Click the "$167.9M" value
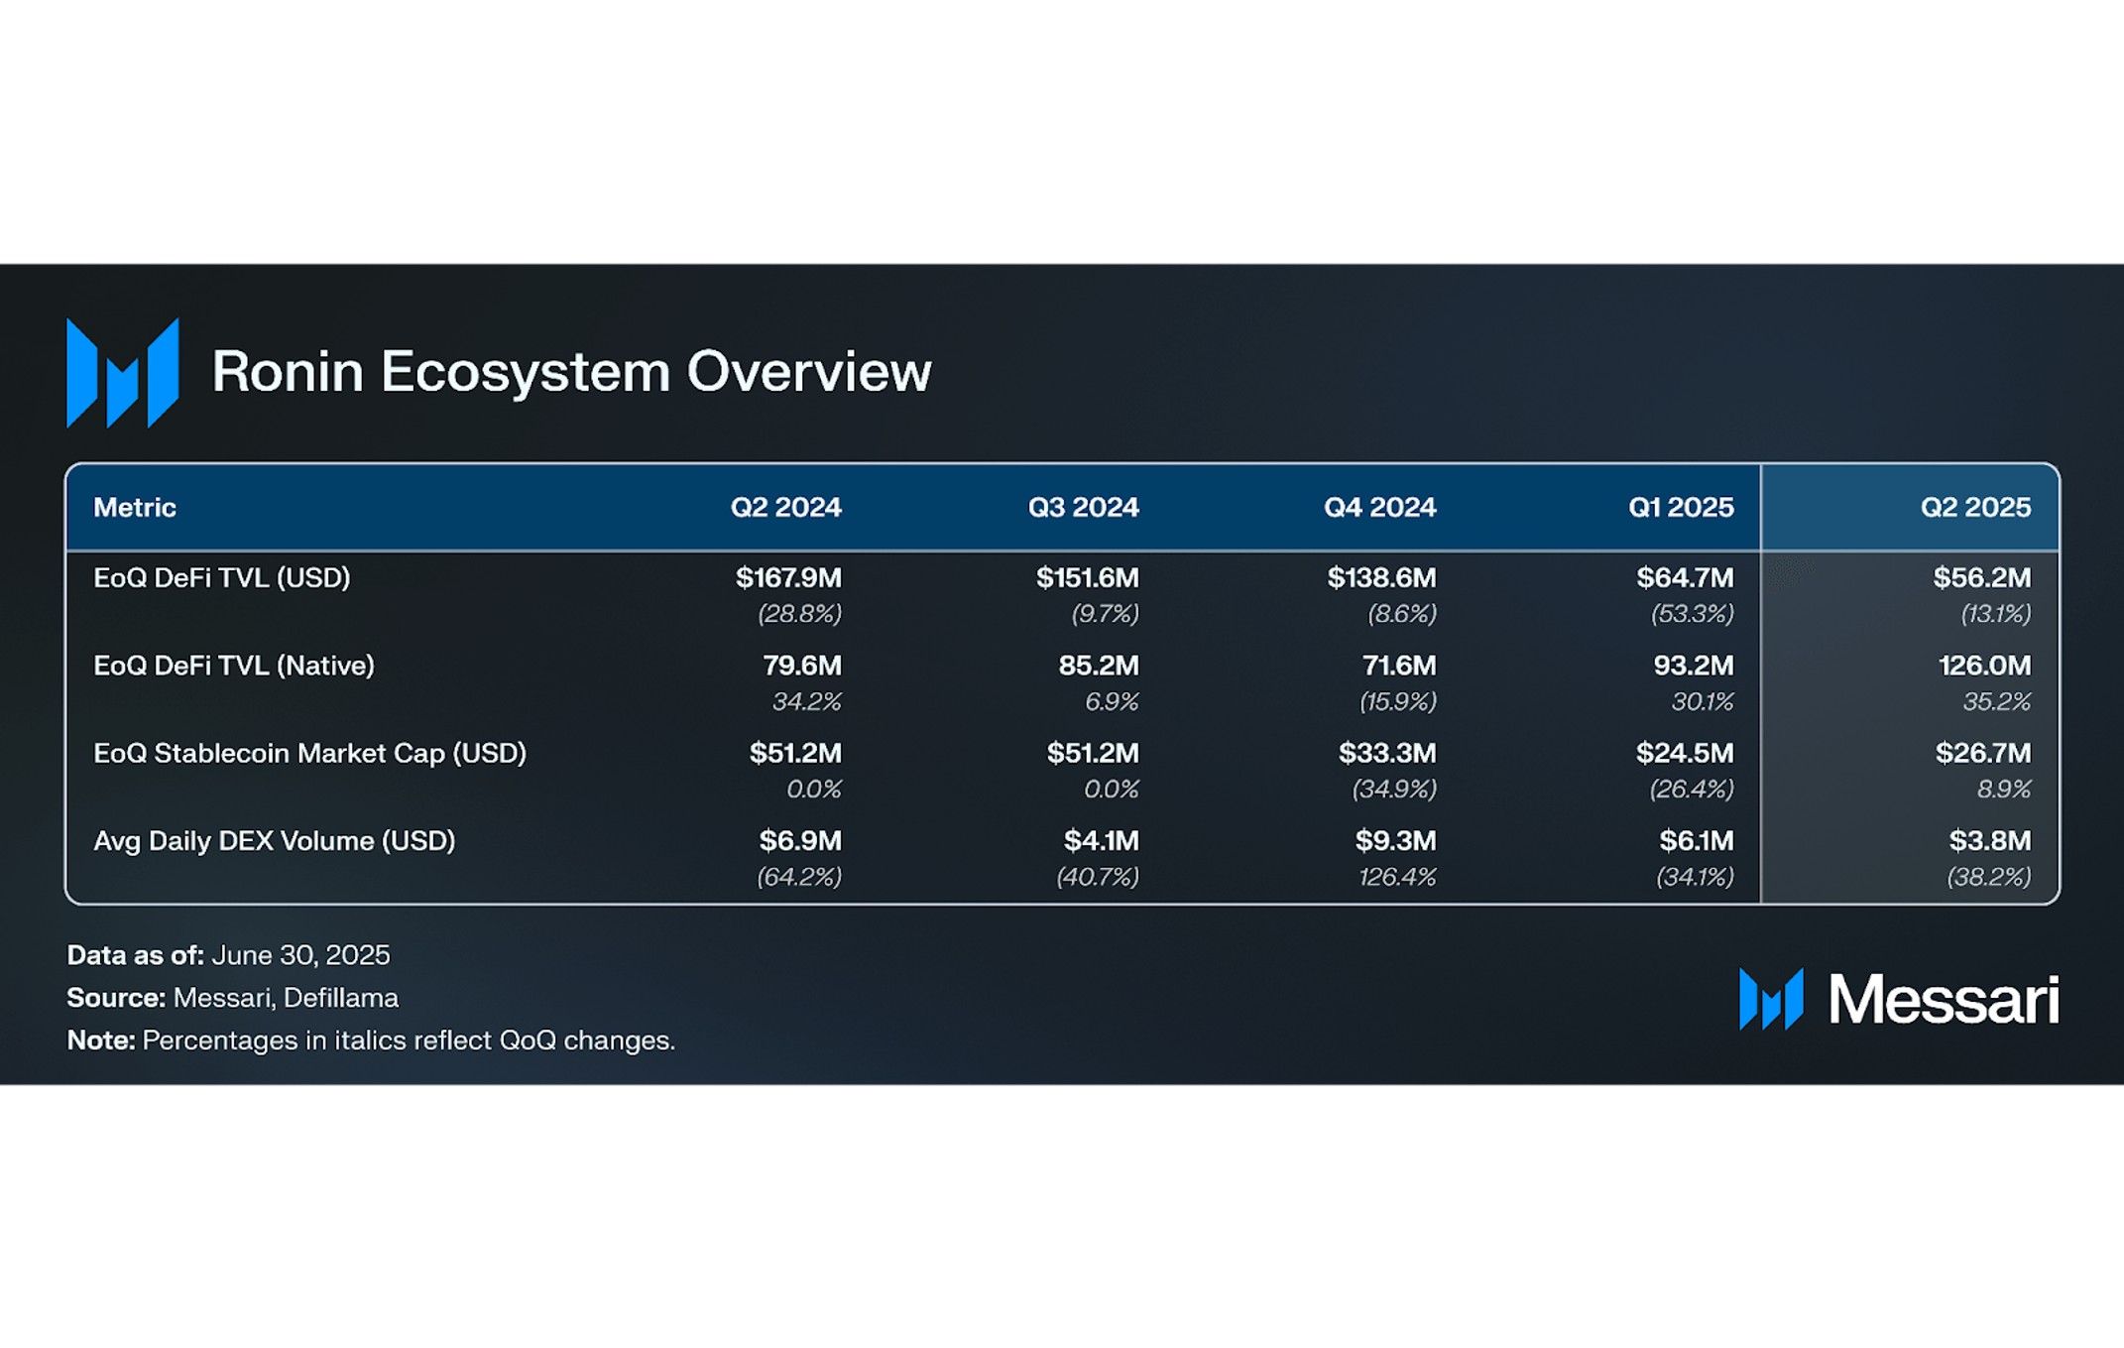The height and width of the screenshot is (1348, 2124). click(x=788, y=578)
